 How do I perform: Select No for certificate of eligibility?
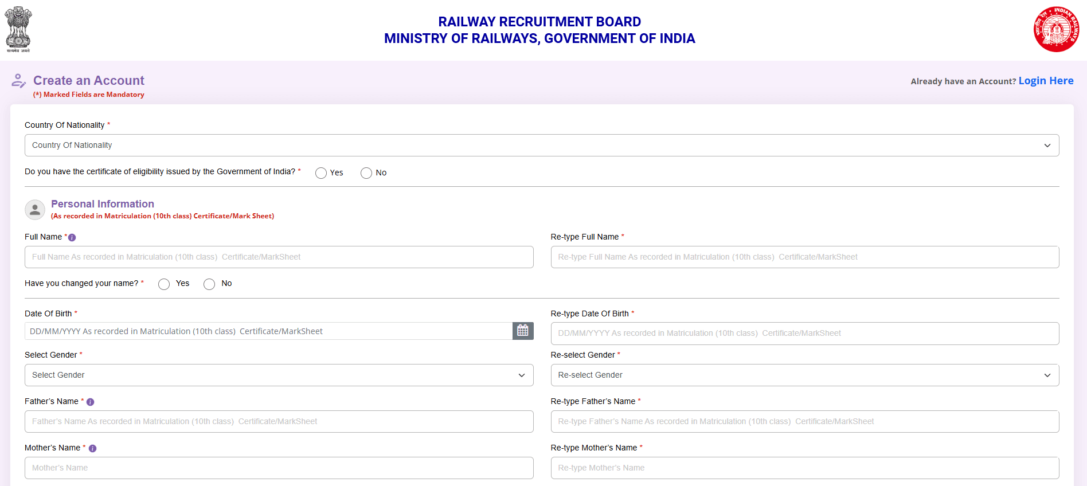pyautogui.click(x=366, y=173)
